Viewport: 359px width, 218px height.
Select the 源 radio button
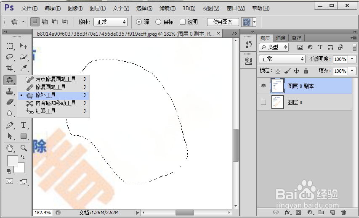[x=139, y=22]
